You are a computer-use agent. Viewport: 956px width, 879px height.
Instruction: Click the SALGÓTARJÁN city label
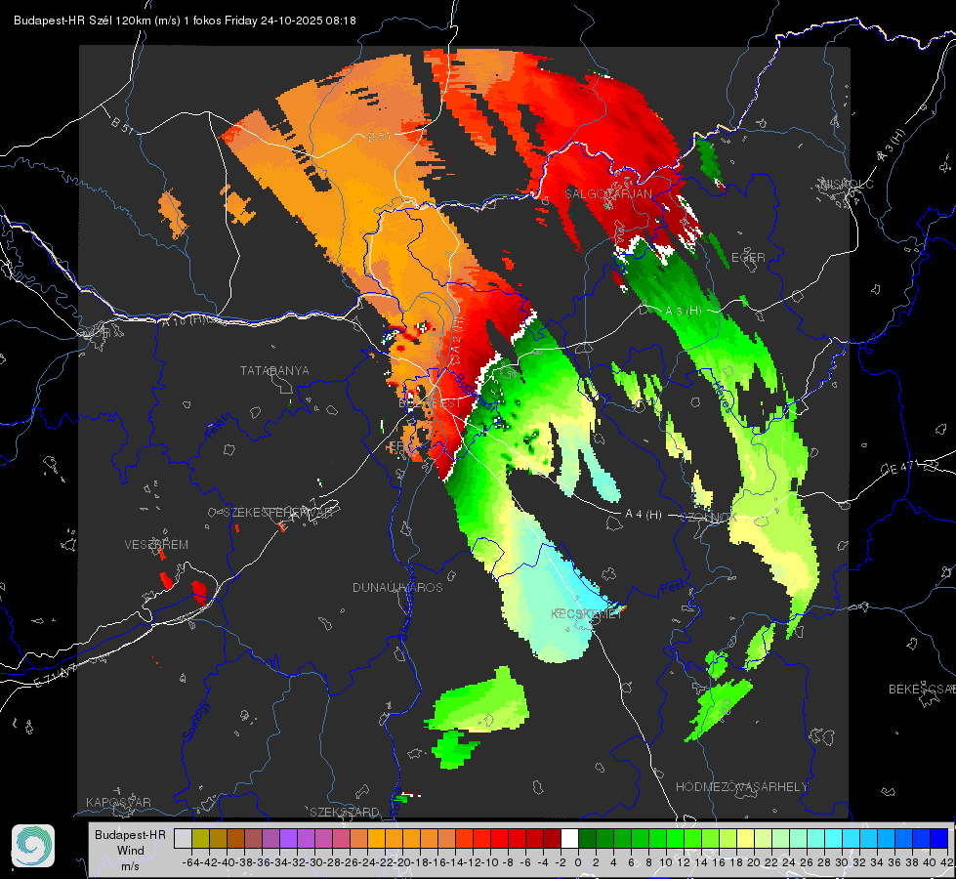click(x=607, y=194)
